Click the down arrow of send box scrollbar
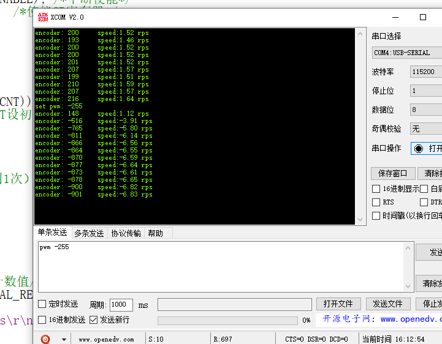442x344 pixels. [x=408, y=286]
